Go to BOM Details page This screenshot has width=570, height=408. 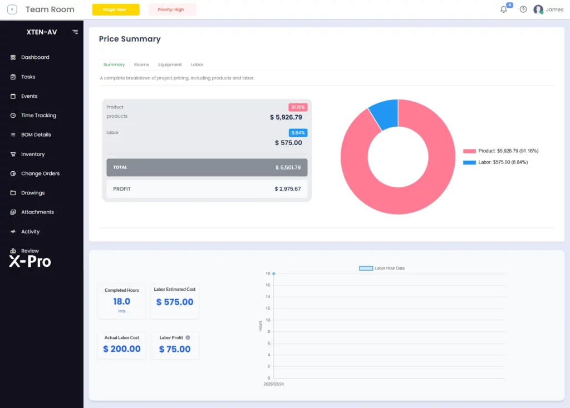point(36,135)
